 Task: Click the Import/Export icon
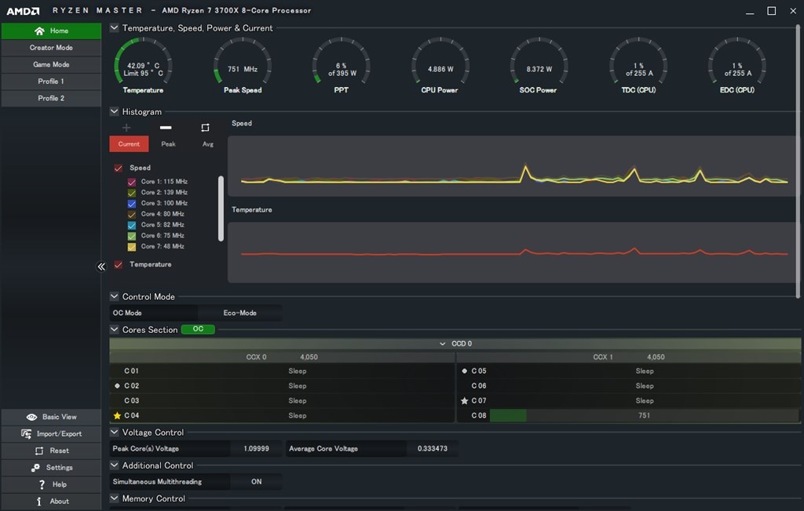click(26, 433)
